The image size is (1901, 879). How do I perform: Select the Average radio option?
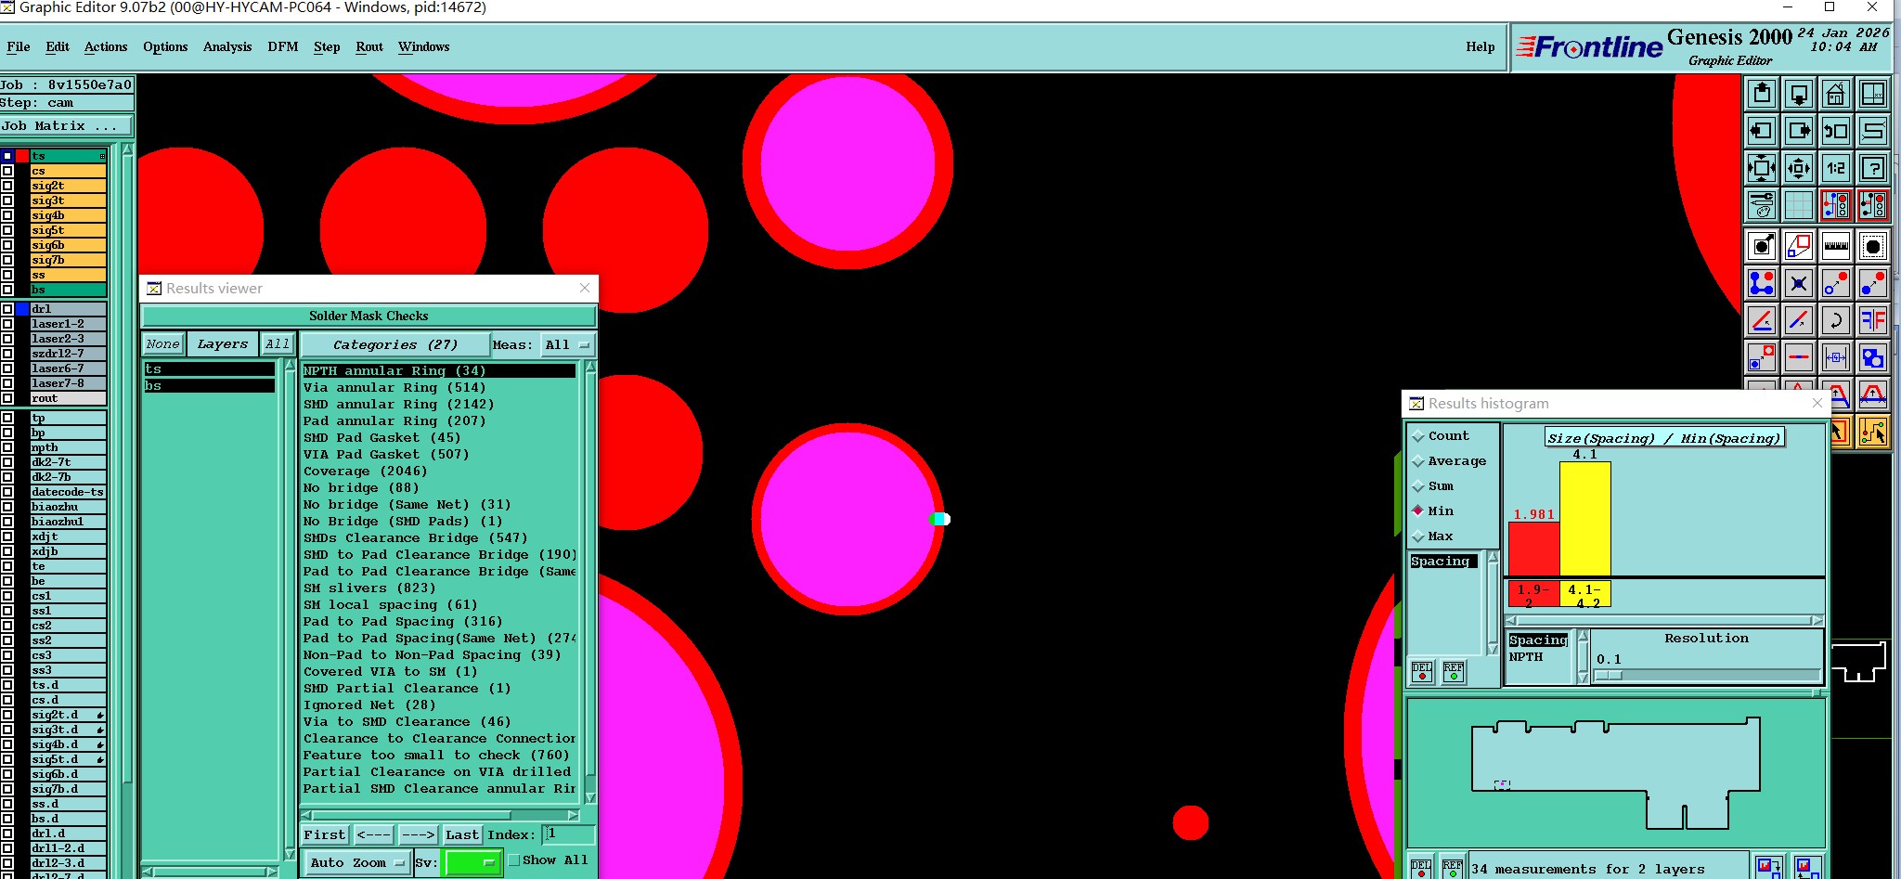click(x=1418, y=460)
